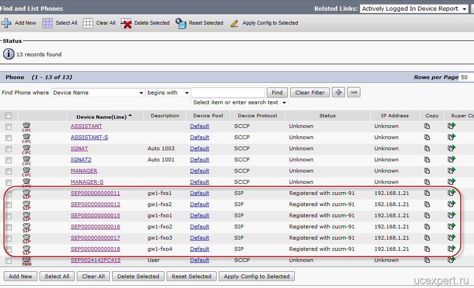Click Super Copy icon for SEP000000000012 row
474x288 pixels.
coord(451,204)
